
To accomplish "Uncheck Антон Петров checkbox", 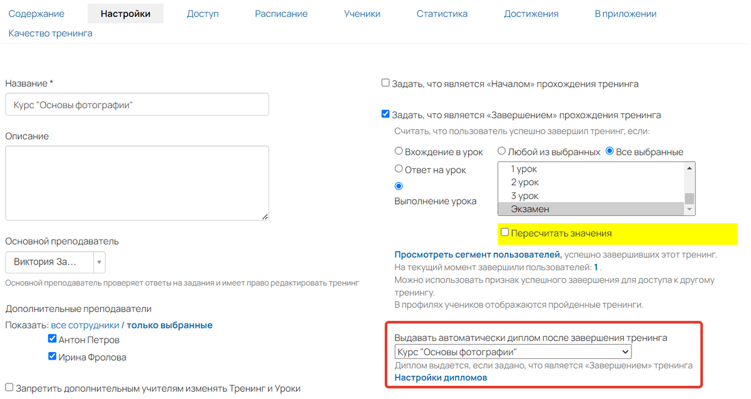I will (x=52, y=339).
